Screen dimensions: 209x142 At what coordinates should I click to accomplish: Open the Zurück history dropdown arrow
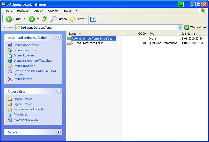tap(25, 19)
